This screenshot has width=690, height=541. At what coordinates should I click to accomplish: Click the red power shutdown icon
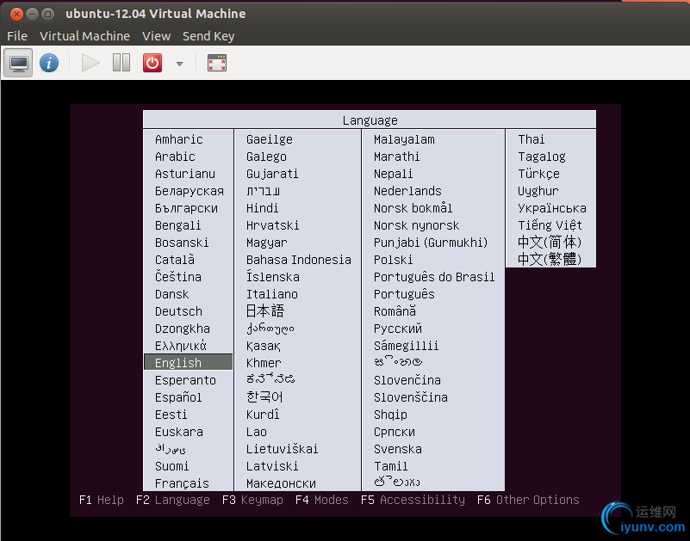pos(152,63)
